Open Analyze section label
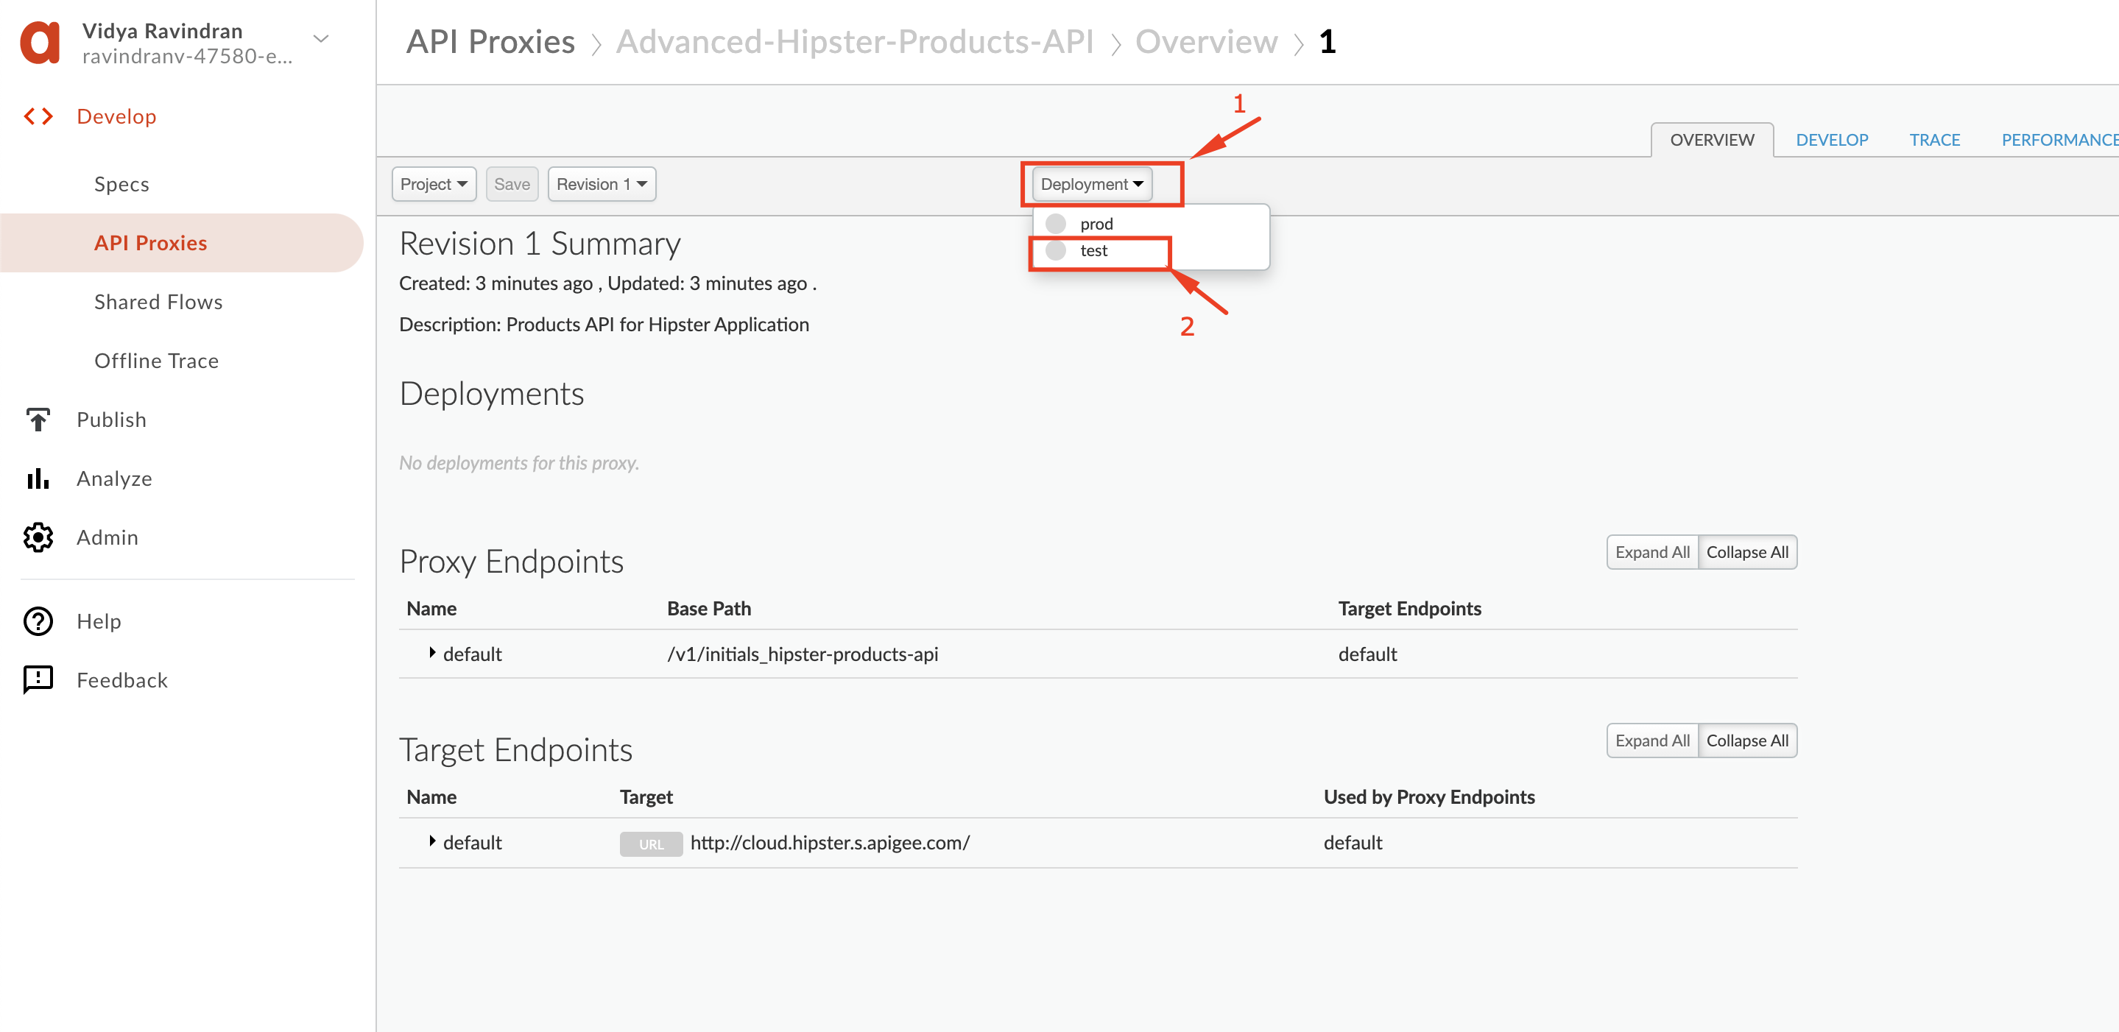Image resolution: width=2119 pixels, height=1032 pixels. tap(114, 478)
